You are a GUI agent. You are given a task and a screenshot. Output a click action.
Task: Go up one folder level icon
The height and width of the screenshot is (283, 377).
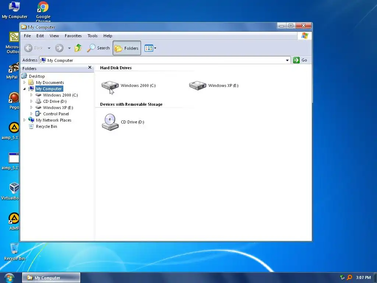click(78, 48)
